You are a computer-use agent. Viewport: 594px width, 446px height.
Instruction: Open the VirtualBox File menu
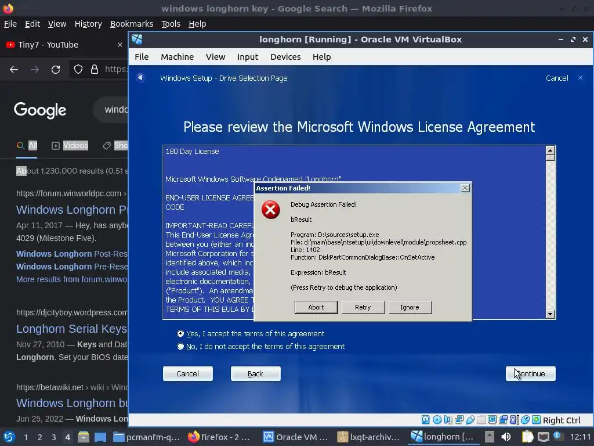pos(142,57)
